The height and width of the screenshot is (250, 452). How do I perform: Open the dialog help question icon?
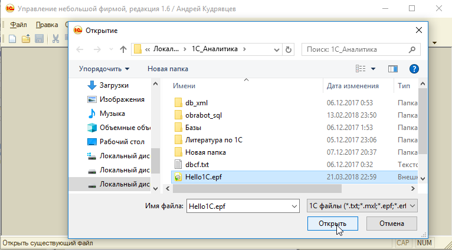pos(414,69)
